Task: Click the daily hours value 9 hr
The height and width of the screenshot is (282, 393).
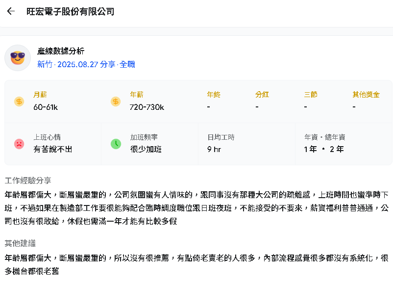Action: 214,150
